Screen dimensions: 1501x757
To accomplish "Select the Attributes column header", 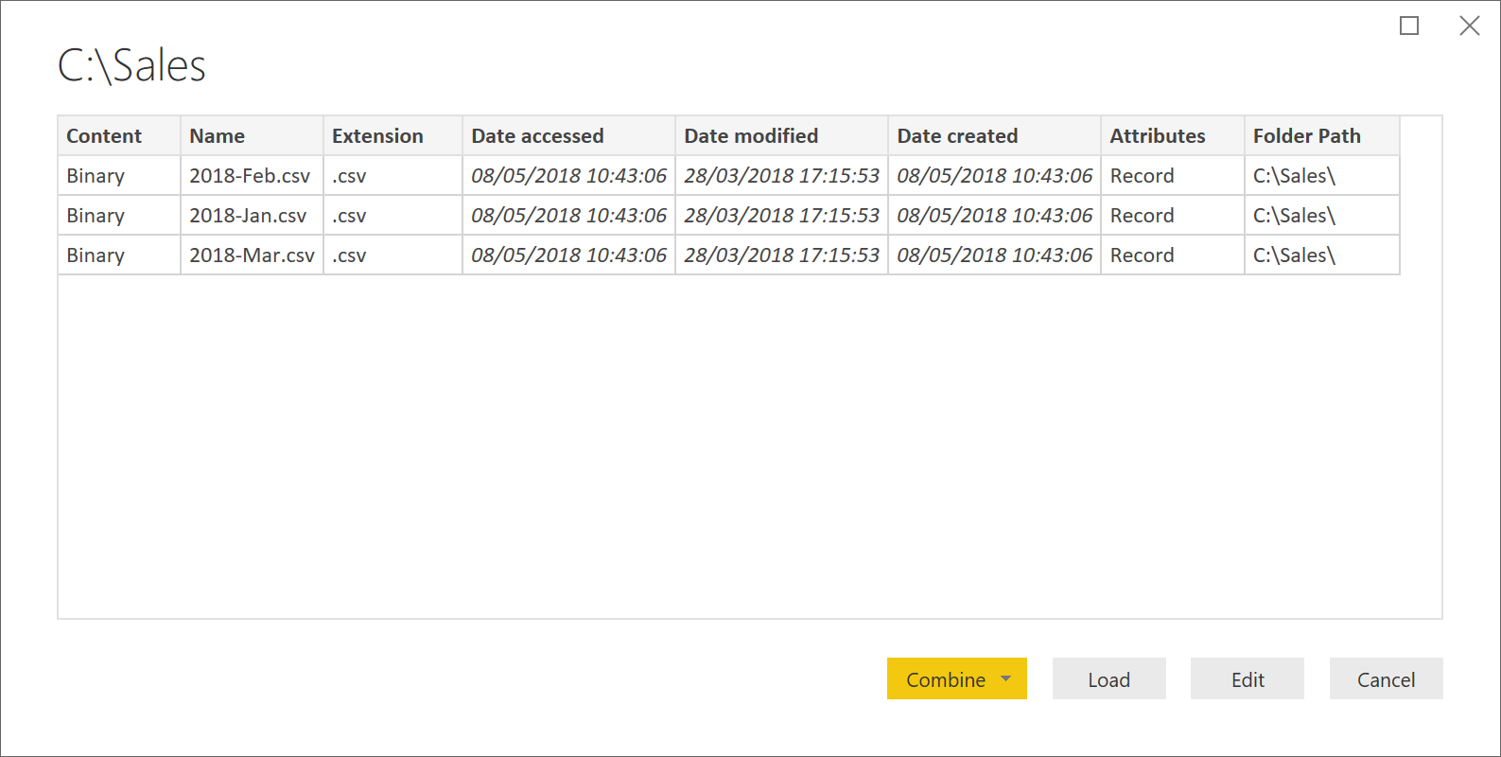I will click(x=1173, y=135).
